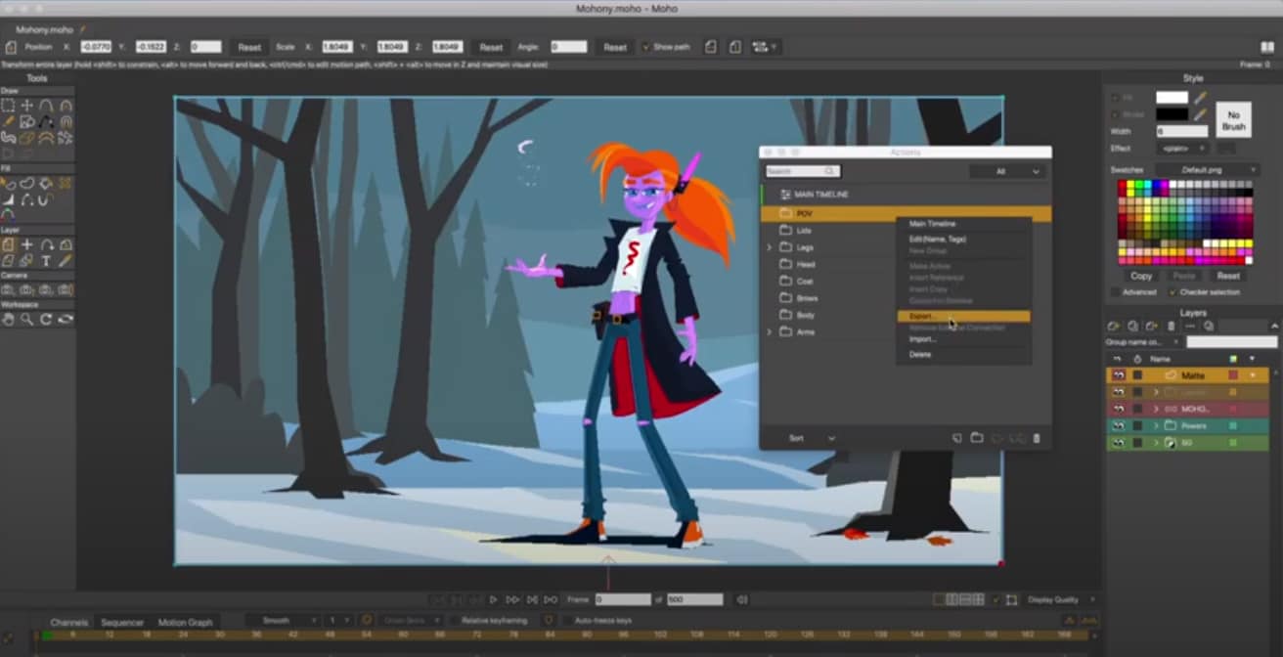Image resolution: width=1283 pixels, height=657 pixels.
Task: Select the Rotate Workspace tool
Action: point(46,319)
